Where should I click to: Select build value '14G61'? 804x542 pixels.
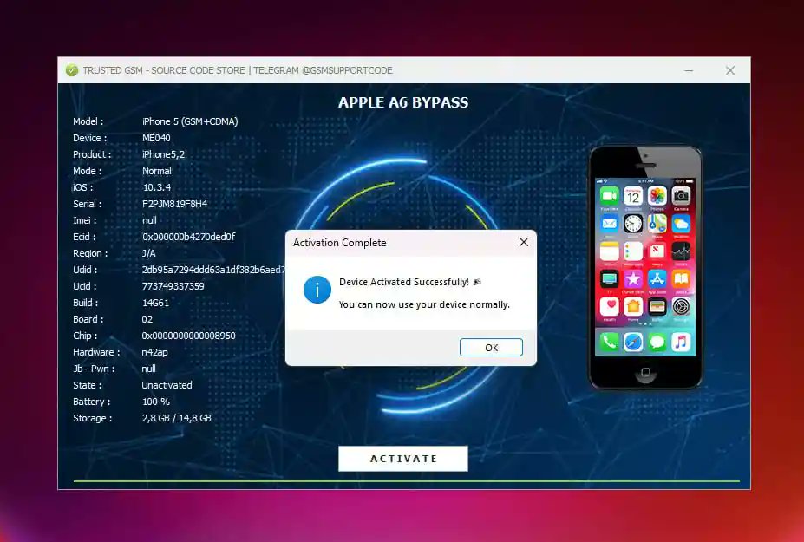[x=155, y=303]
